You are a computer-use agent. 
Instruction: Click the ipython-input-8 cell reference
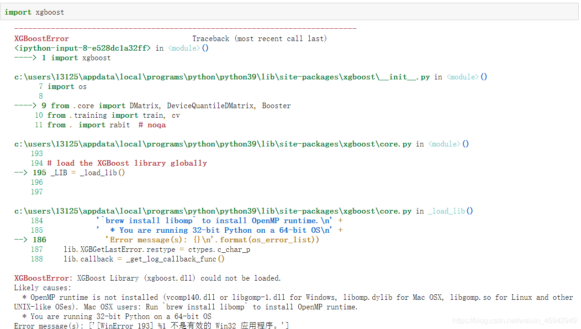pos(82,48)
